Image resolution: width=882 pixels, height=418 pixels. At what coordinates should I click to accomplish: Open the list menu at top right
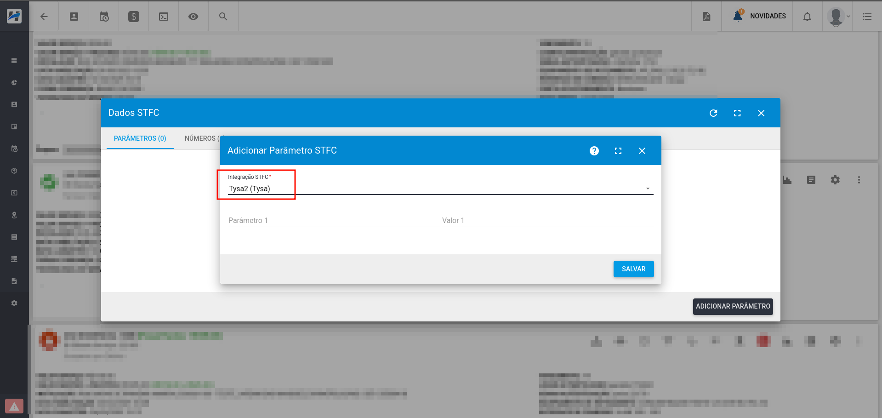click(867, 17)
